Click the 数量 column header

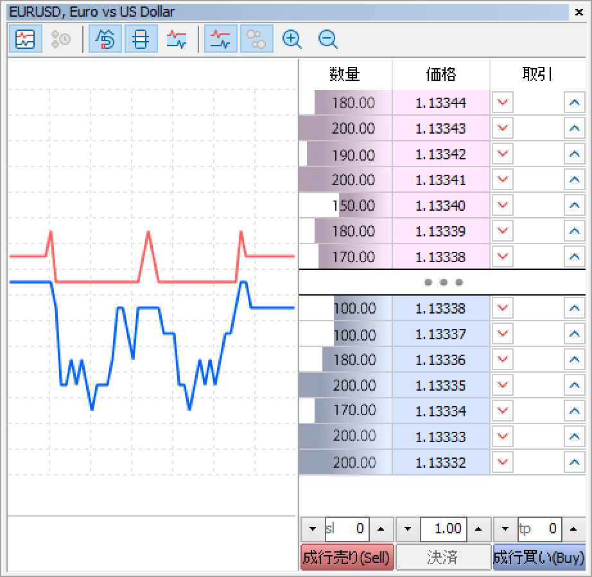[345, 74]
